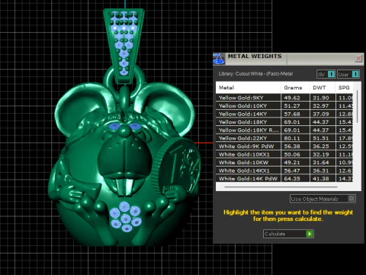The width and height of the screenshot is (366, 275).
Task: Select the Yellow Gold:9KY row
Action: [x=284, y=98]
